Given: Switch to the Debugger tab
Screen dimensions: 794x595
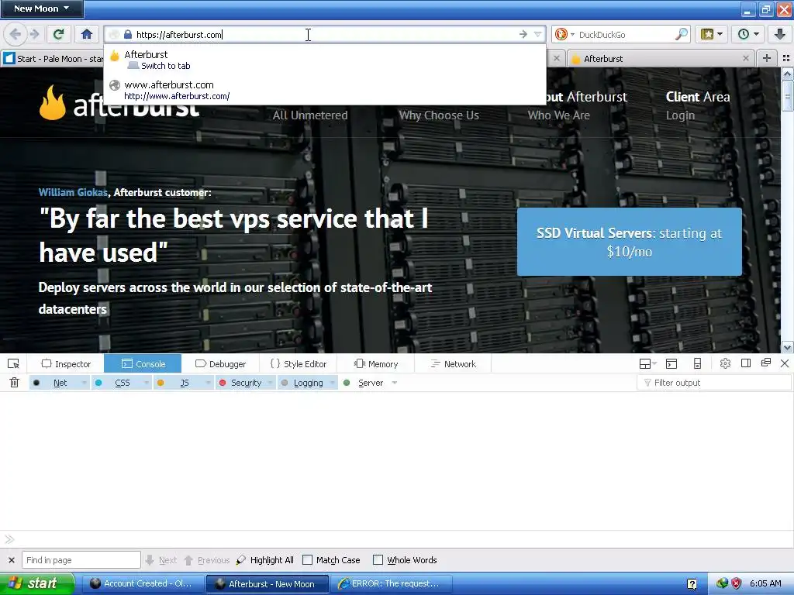Looking at the screenshot, I should (220, 364).
